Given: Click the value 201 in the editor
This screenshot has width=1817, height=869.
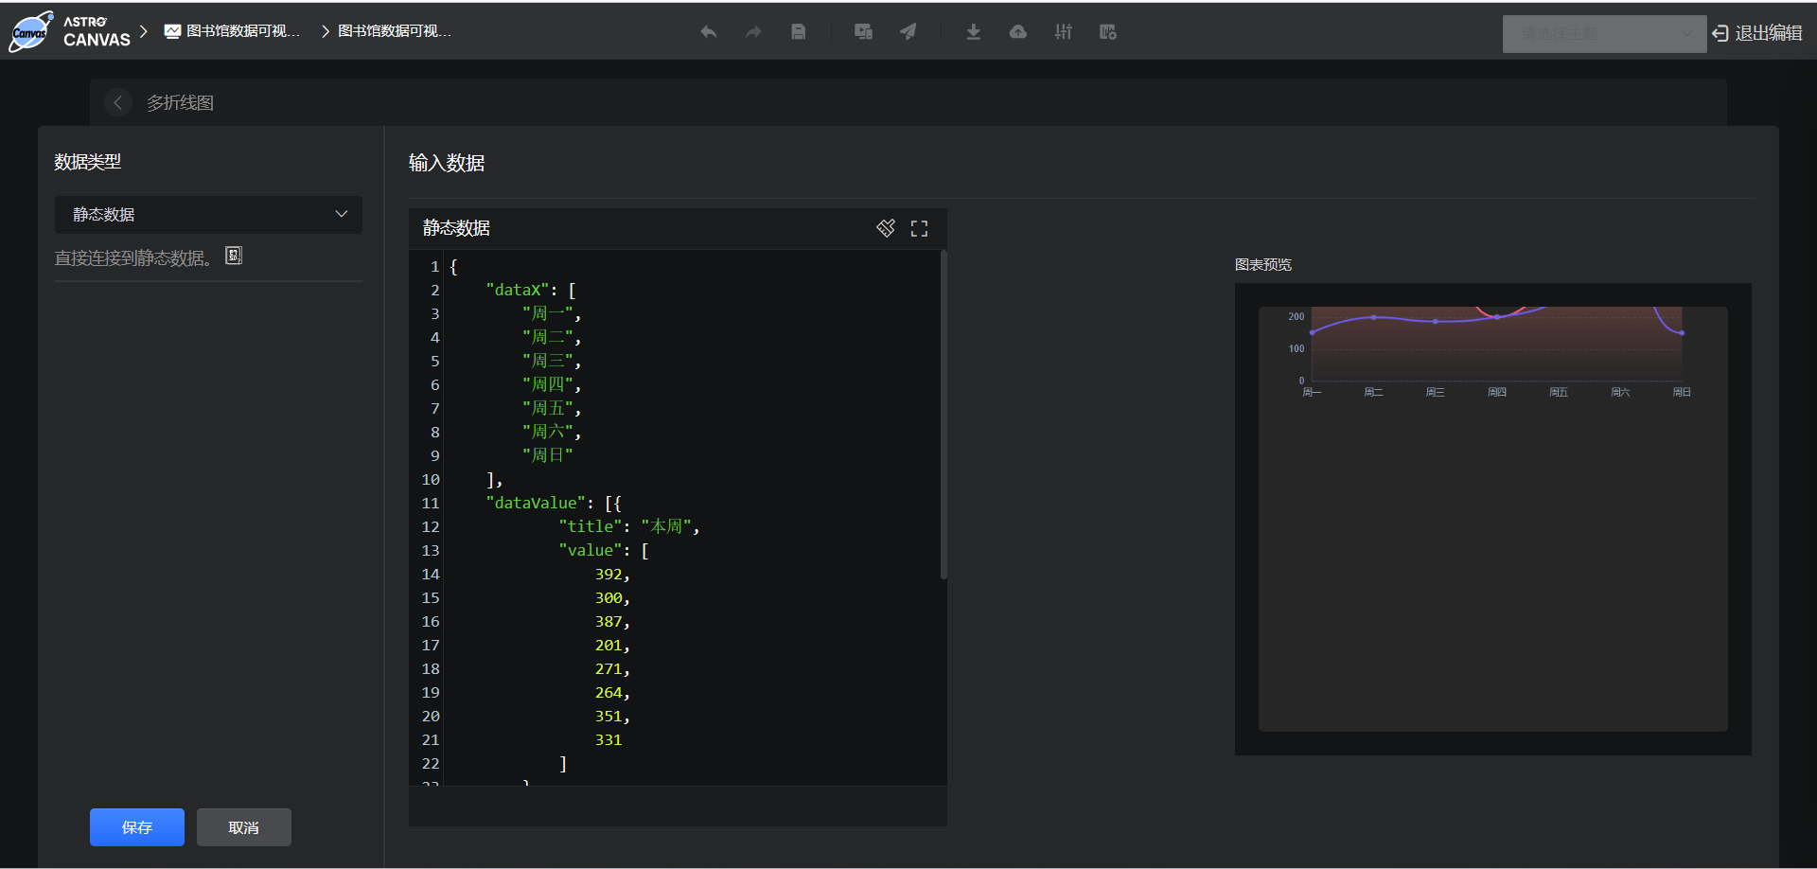Looking at the screenshot, I should 609,645.
